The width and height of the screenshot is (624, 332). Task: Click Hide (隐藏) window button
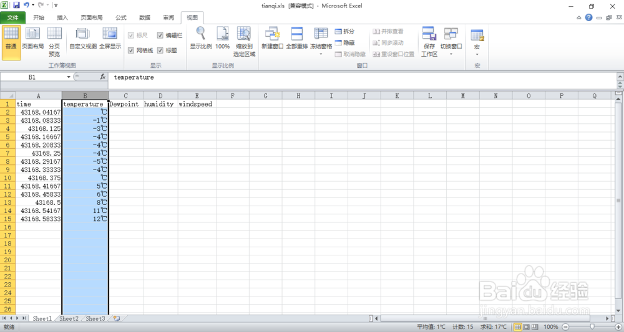point(344,42)
